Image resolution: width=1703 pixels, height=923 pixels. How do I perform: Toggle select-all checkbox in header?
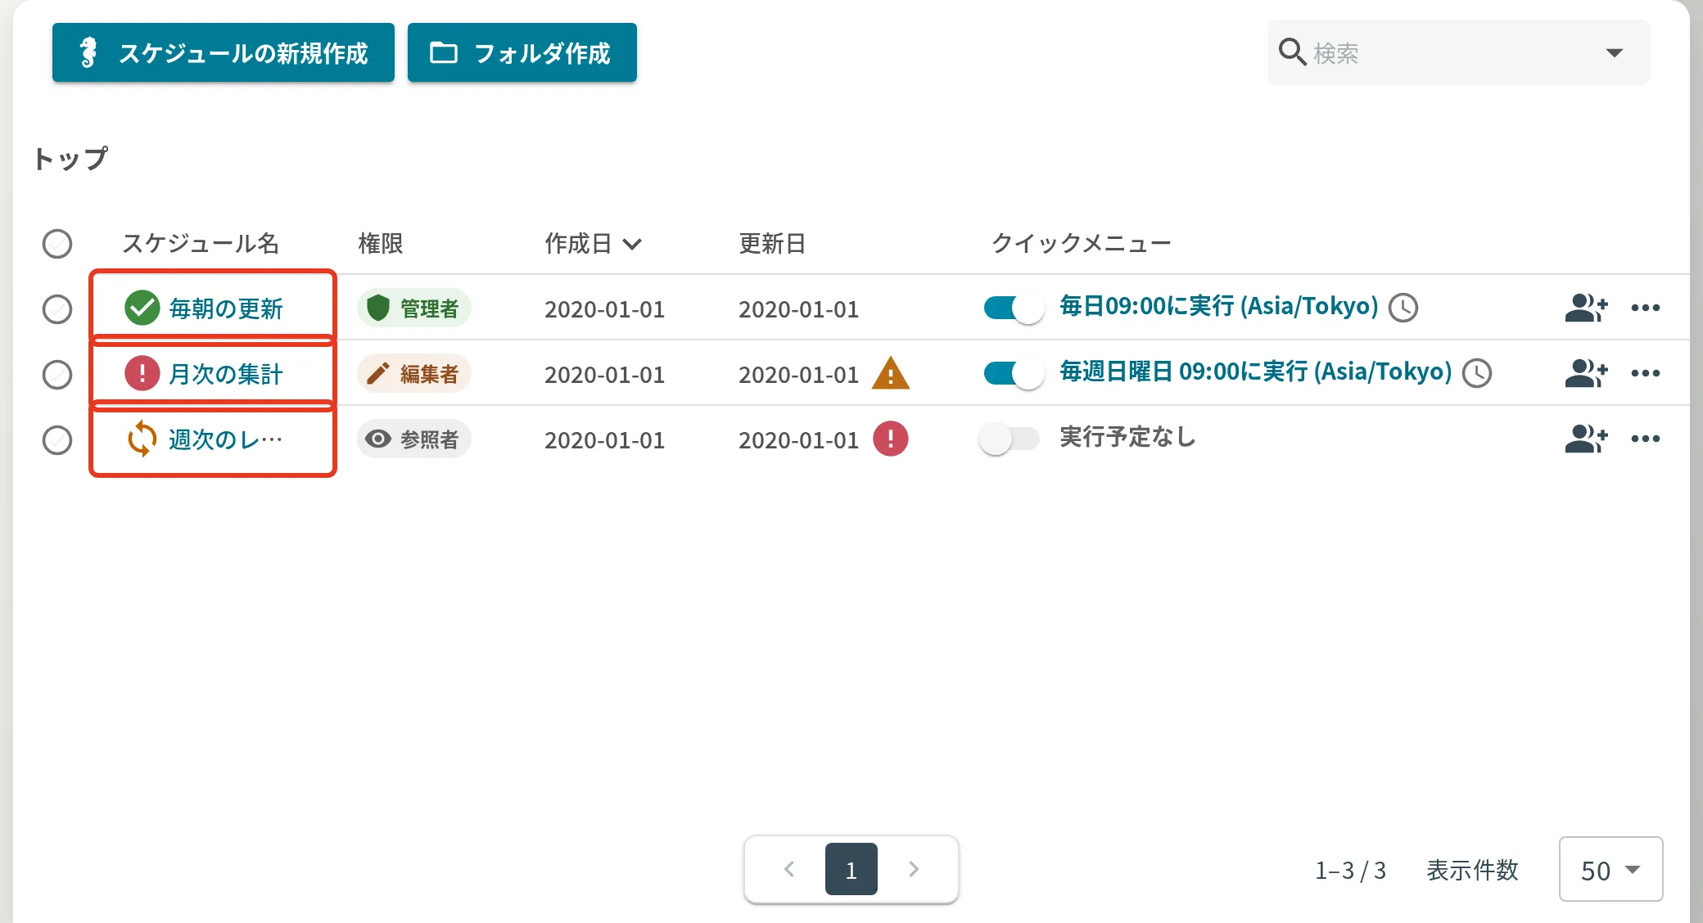point(57,244)
